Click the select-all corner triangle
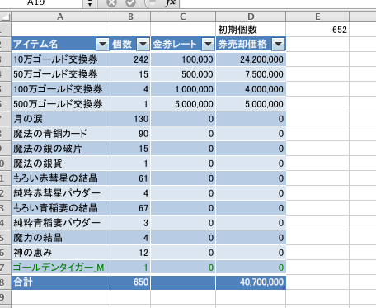The width and height of the screenshot is (376, 308). [x=6, y=17]
